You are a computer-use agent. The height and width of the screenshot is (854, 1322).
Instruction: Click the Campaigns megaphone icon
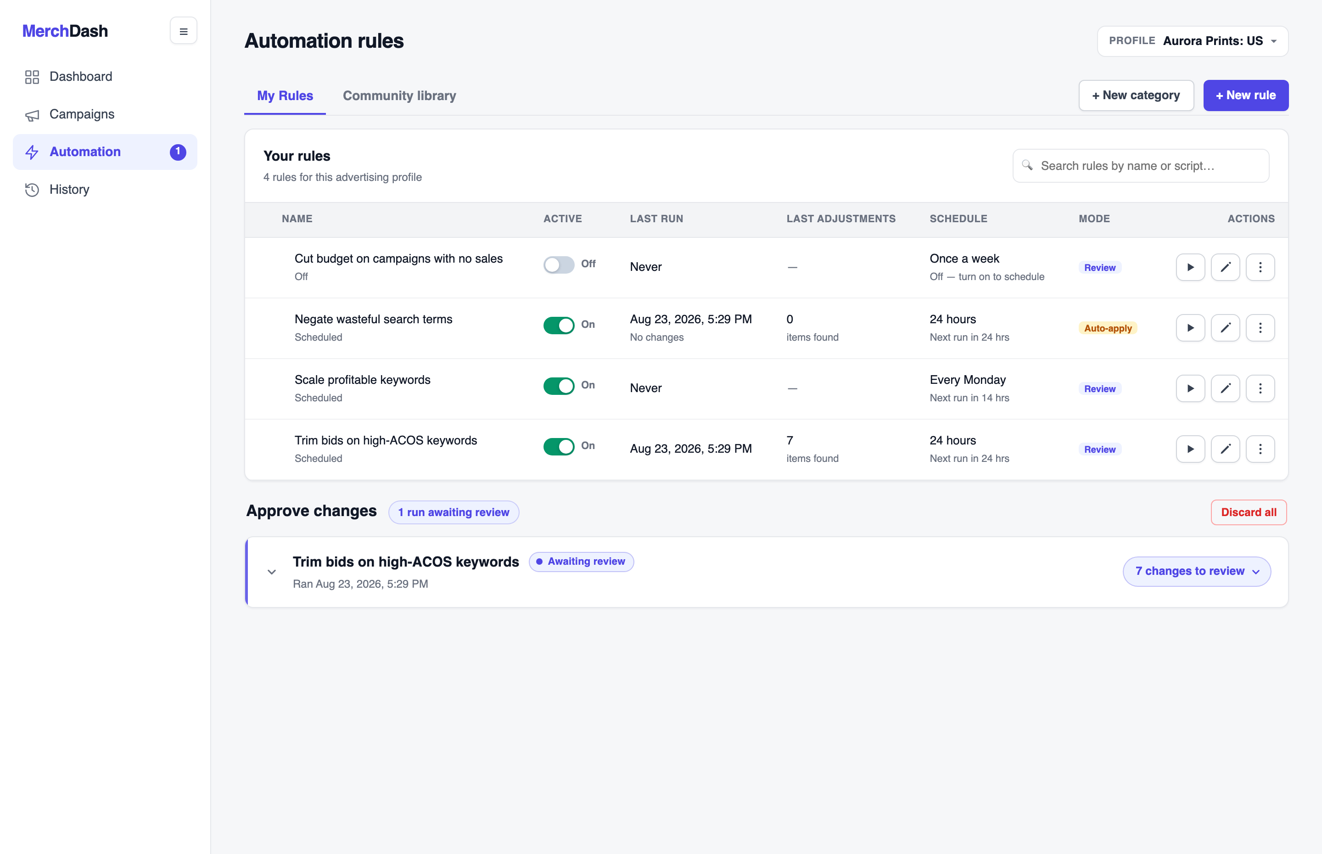point(32,115)
